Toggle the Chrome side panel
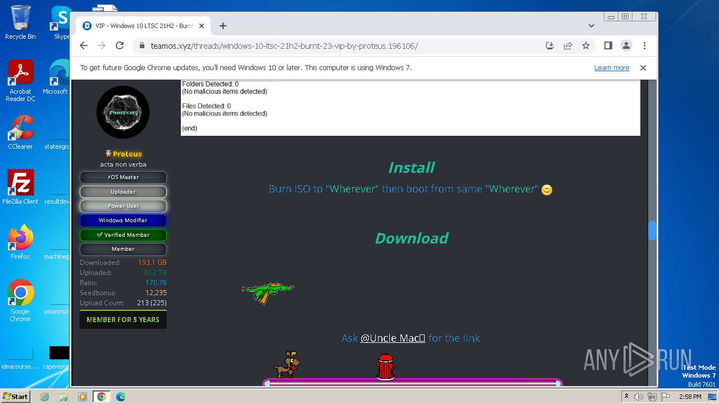 608,45
